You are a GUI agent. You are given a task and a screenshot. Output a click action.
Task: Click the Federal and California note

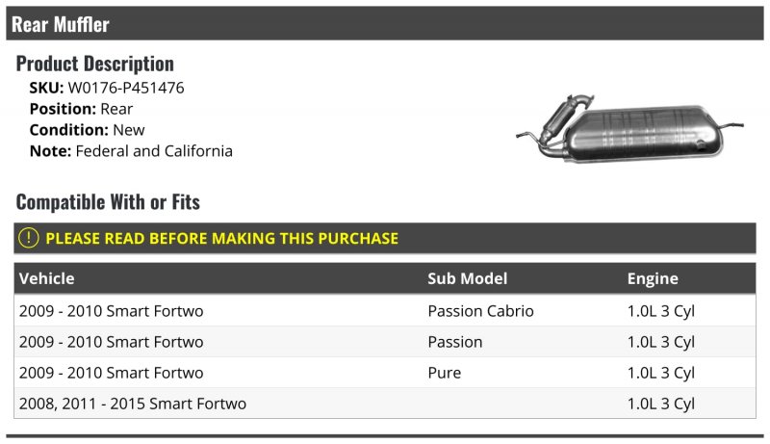[x=154, y=151]
